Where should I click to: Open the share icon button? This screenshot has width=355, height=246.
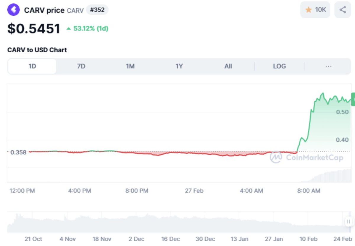(x=343, y=10)
